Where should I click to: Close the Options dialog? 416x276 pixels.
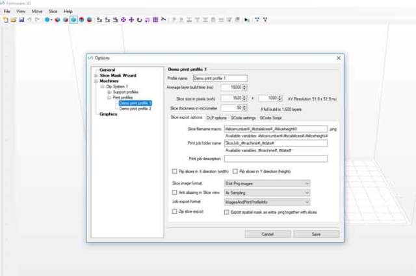(x=339, y=58)
